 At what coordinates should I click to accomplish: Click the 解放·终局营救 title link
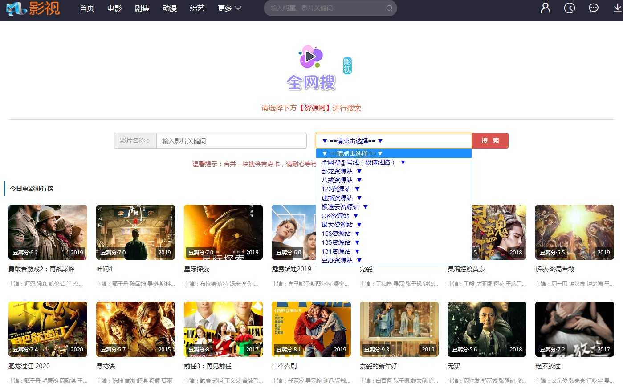coord(554,269)
